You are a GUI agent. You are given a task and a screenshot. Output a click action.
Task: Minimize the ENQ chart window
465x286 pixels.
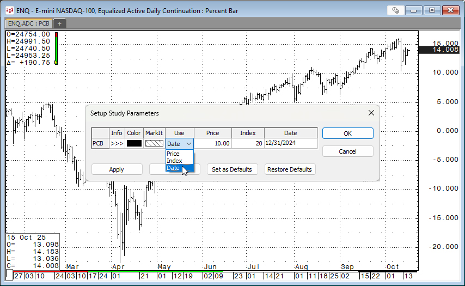417,10
